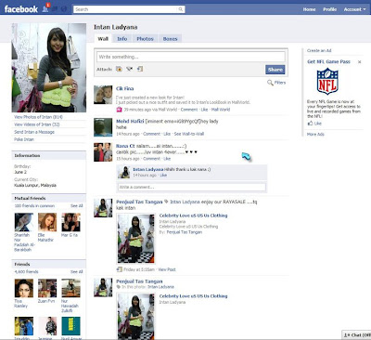
Task: Open notifications globe icon
Action: [x=64, y=9]
